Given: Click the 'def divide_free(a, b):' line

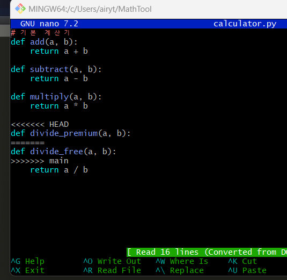Looking at the screenshot, I should pyautogui.click(x=63, y=152).
